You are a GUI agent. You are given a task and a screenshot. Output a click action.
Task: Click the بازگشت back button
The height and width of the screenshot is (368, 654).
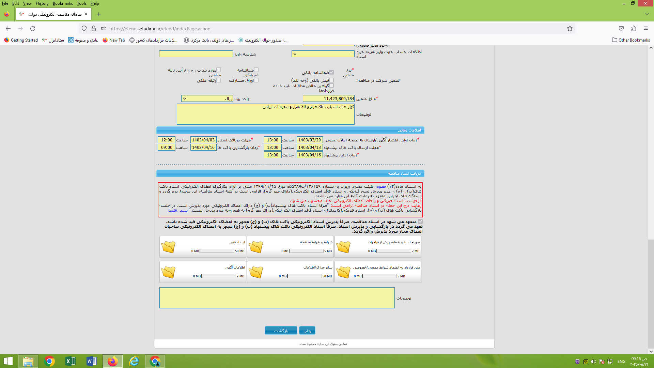click(x=281, y=331)
